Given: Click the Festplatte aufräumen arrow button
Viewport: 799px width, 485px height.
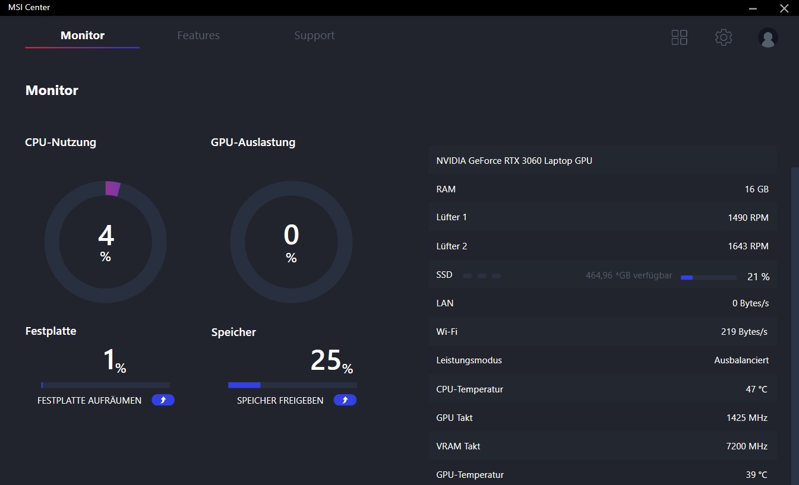Looking at the screenshot, I should click(x=163, y=400).
